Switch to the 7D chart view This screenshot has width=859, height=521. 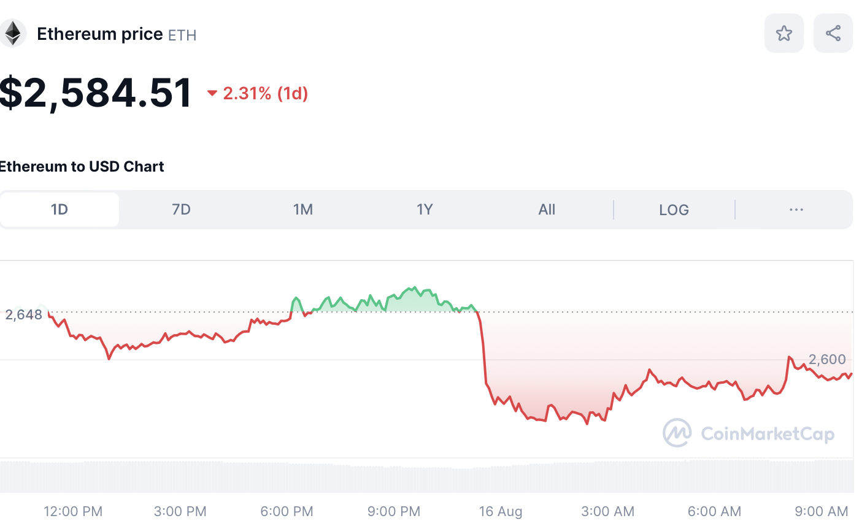pyautogui.click(x=181, y=209)
